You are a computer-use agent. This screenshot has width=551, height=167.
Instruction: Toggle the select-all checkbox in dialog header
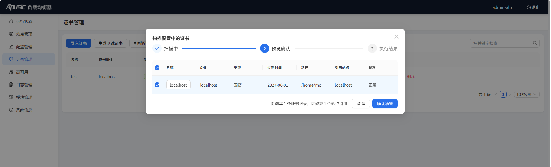(157, 68)
